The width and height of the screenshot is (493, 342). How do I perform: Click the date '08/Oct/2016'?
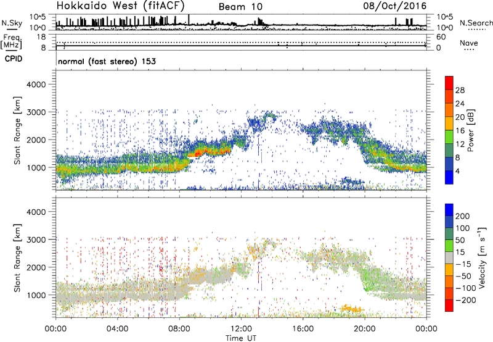[x=395, y=6]
